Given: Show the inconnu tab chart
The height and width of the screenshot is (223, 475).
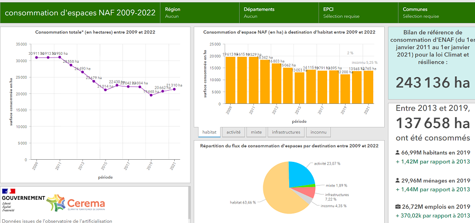Looking at the screenshot, I should (317, 132).
